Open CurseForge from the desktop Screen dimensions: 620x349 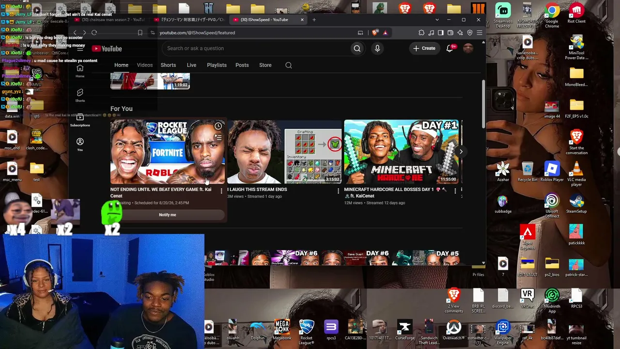pyautogui.click(x=404, y=330)
